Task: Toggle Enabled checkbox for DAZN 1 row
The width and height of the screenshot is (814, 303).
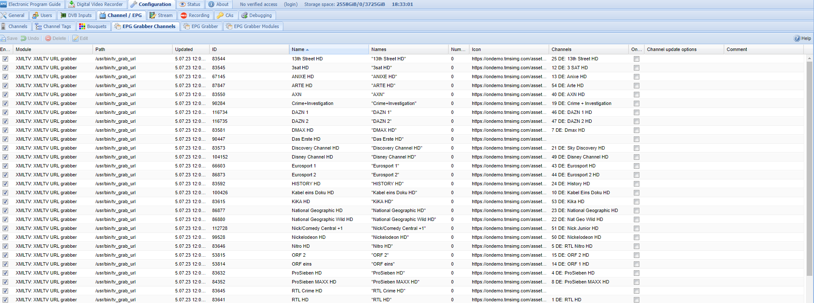Action: pos(5,113)
